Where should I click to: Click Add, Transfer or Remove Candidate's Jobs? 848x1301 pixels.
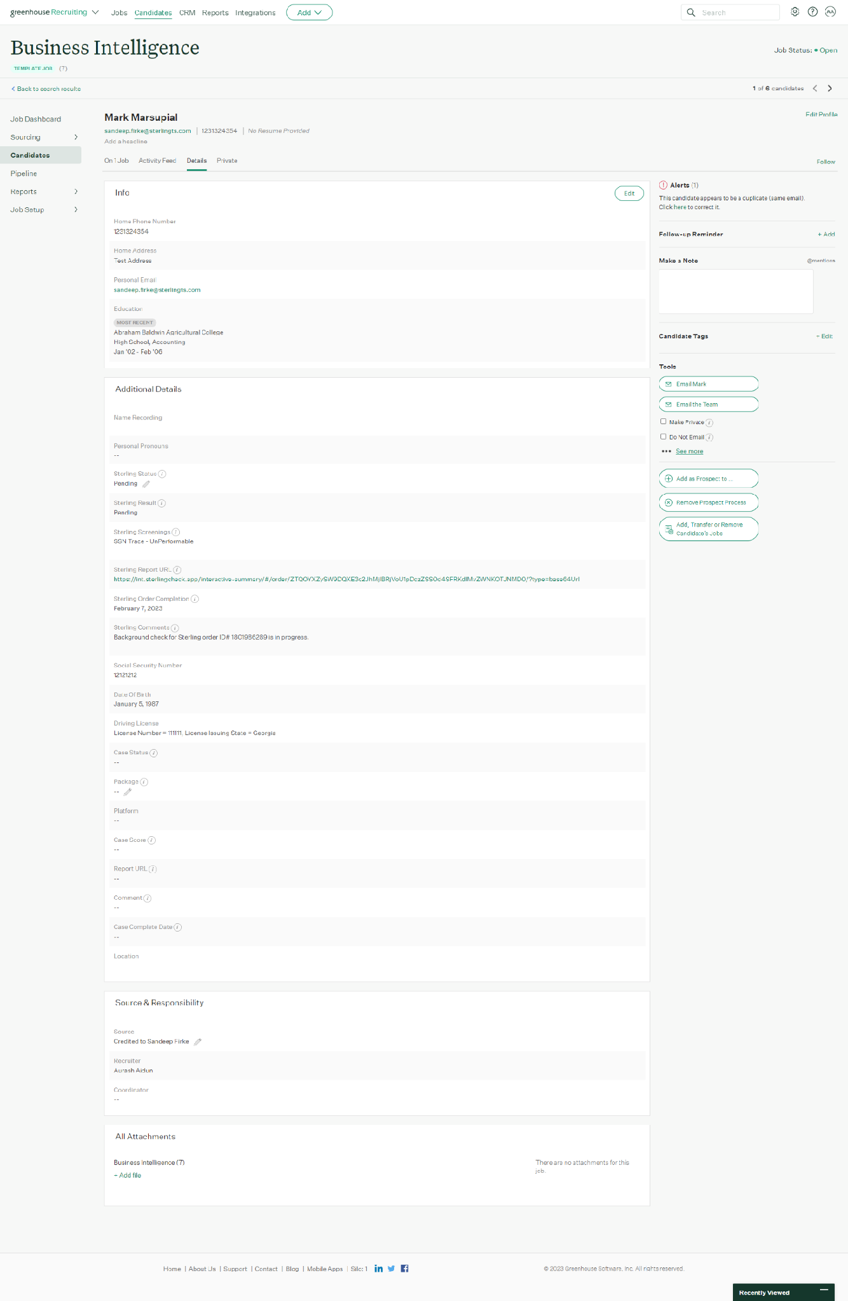tap(709, 529)
